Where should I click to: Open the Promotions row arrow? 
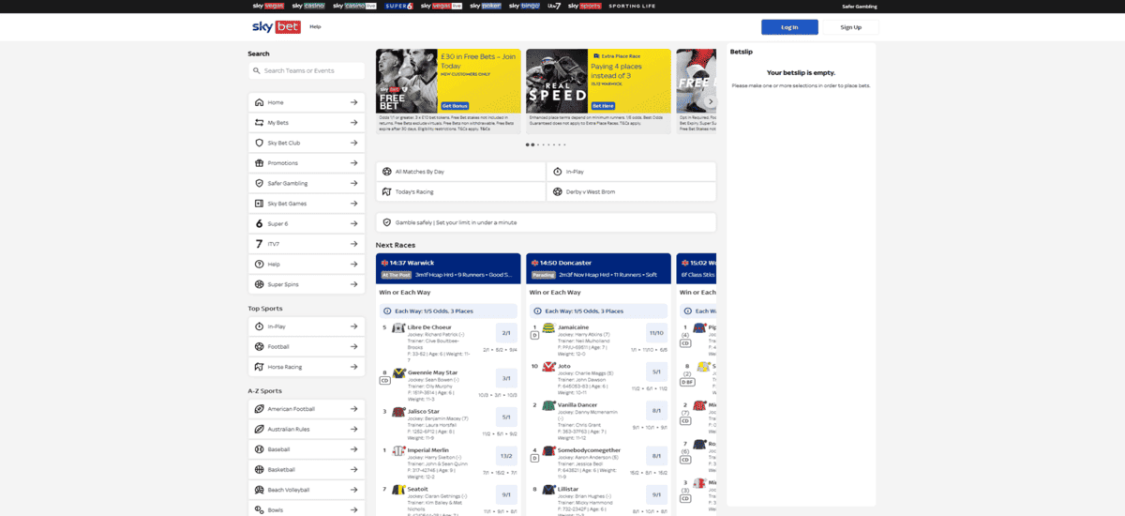click(x=353, y=163)
